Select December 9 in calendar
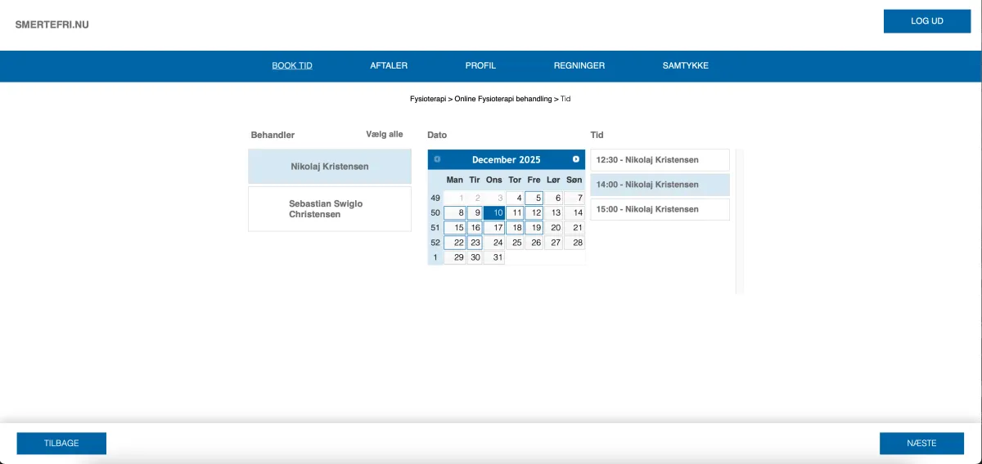 475,213
